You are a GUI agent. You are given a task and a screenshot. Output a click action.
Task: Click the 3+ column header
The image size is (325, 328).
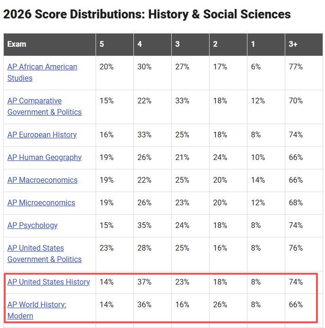click(x=304, y=44)
